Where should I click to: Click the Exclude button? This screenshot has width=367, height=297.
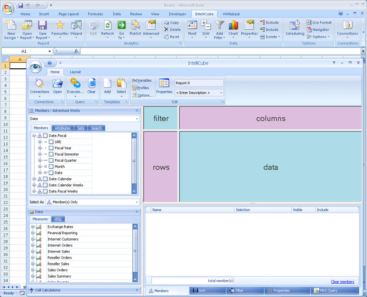click(269, 22)
